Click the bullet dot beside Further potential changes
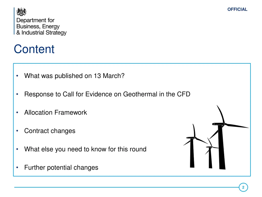Image resolution: width=262 pixels, height=197 pixels. (x=17, y=167)
